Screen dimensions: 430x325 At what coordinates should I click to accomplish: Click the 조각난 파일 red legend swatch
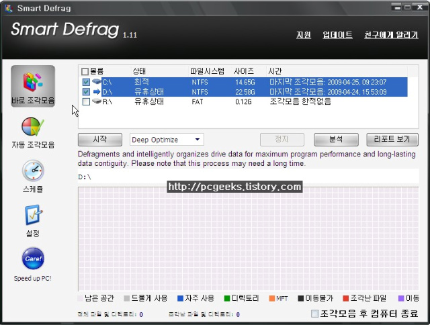pos(346,298)
